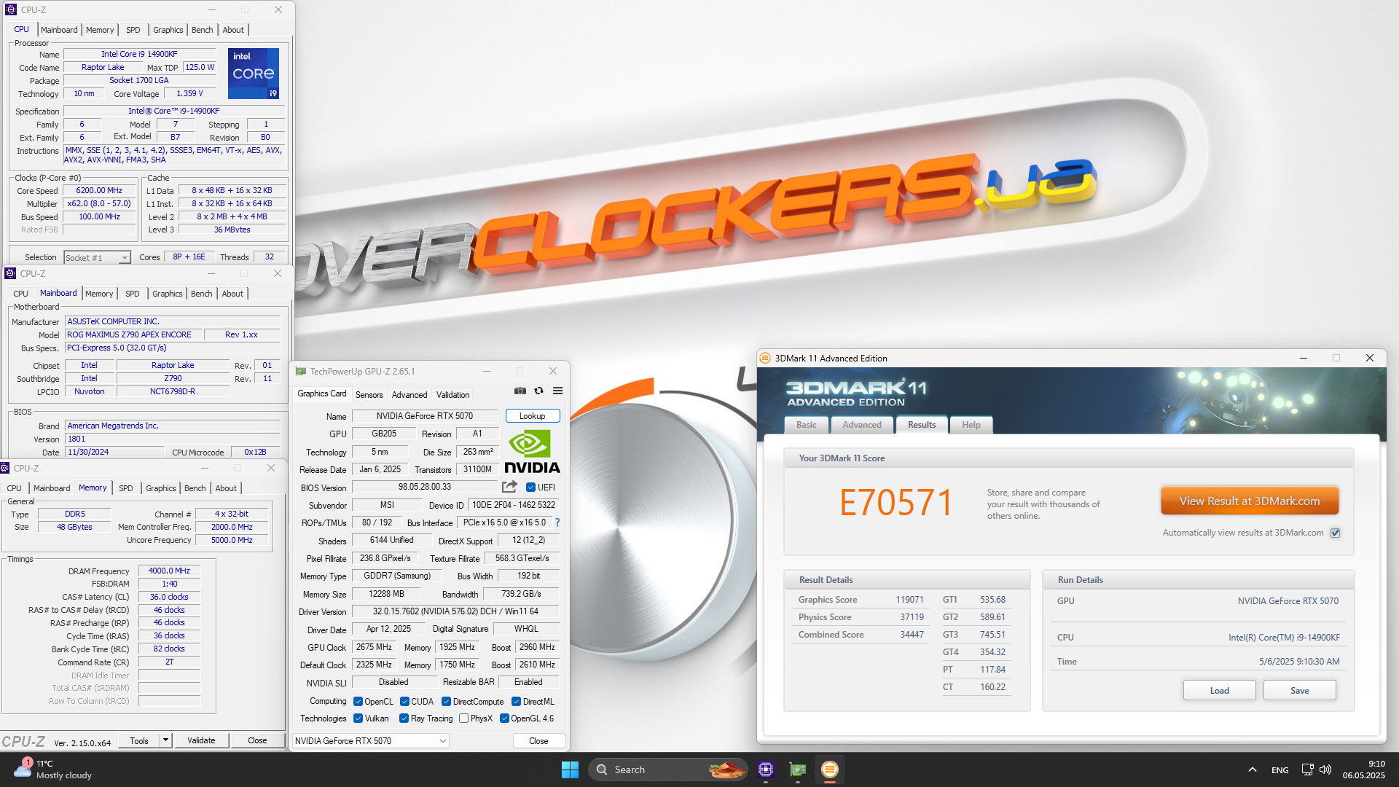The height and width of the screenshot is (787, 1399).
Task: Open CPU-Z Tools dropdown arrow
Action: (165, 740)
